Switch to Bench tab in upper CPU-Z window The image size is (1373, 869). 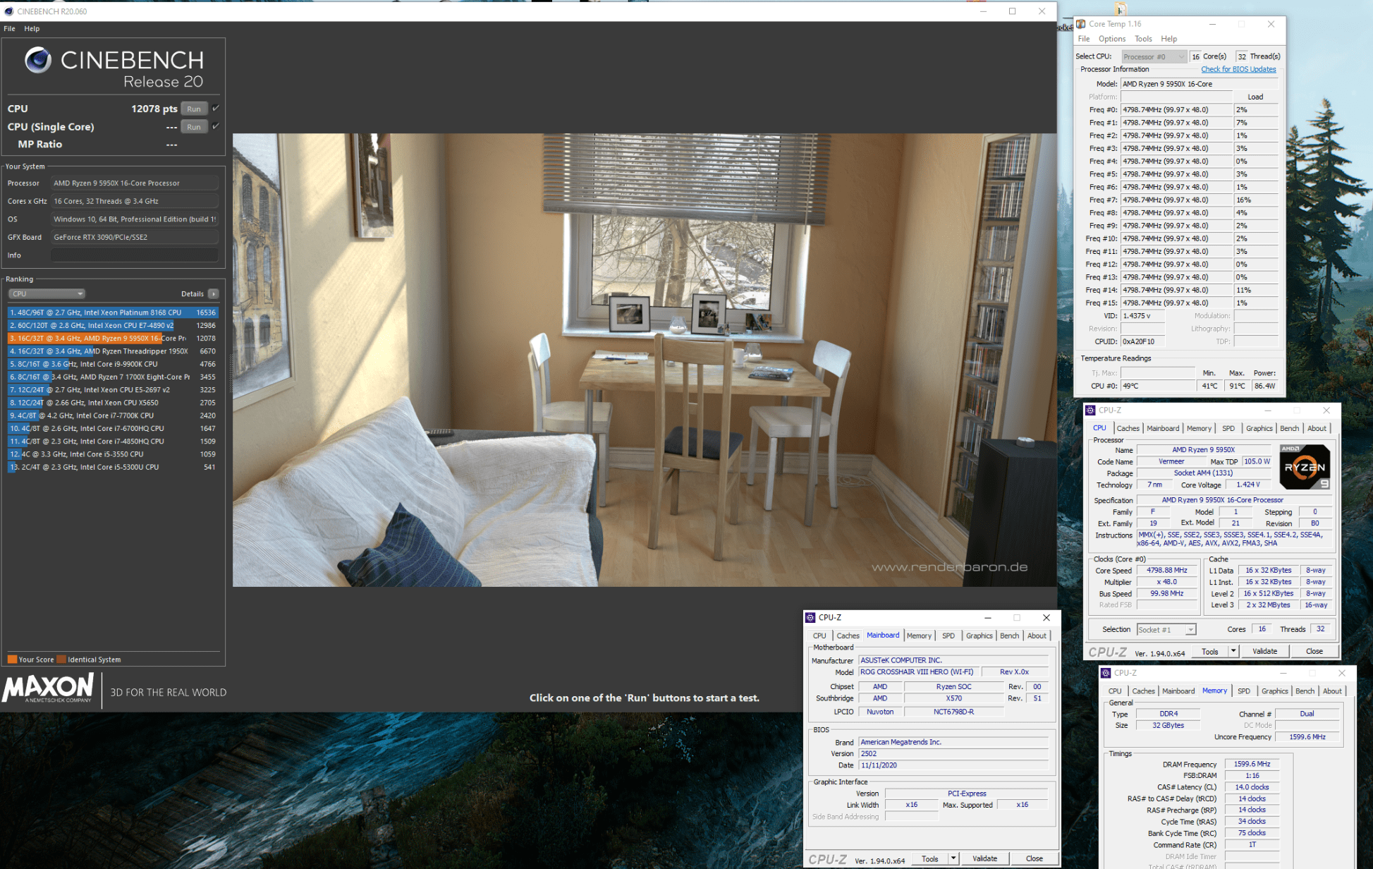[x=1289, y=428]
